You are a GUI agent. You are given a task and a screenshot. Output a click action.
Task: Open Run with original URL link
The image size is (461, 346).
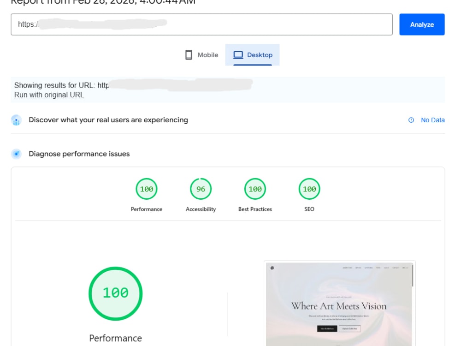click(49, 95)
